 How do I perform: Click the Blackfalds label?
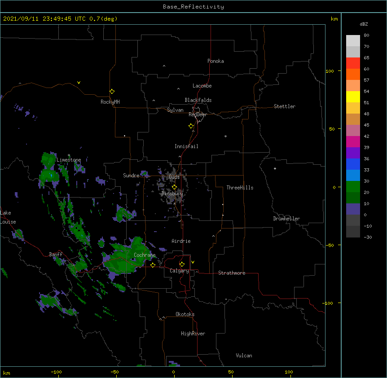(198, 100)
